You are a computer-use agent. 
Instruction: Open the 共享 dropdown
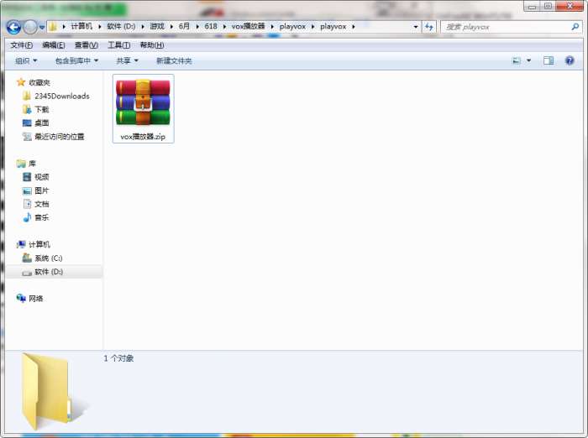(127, 60)
